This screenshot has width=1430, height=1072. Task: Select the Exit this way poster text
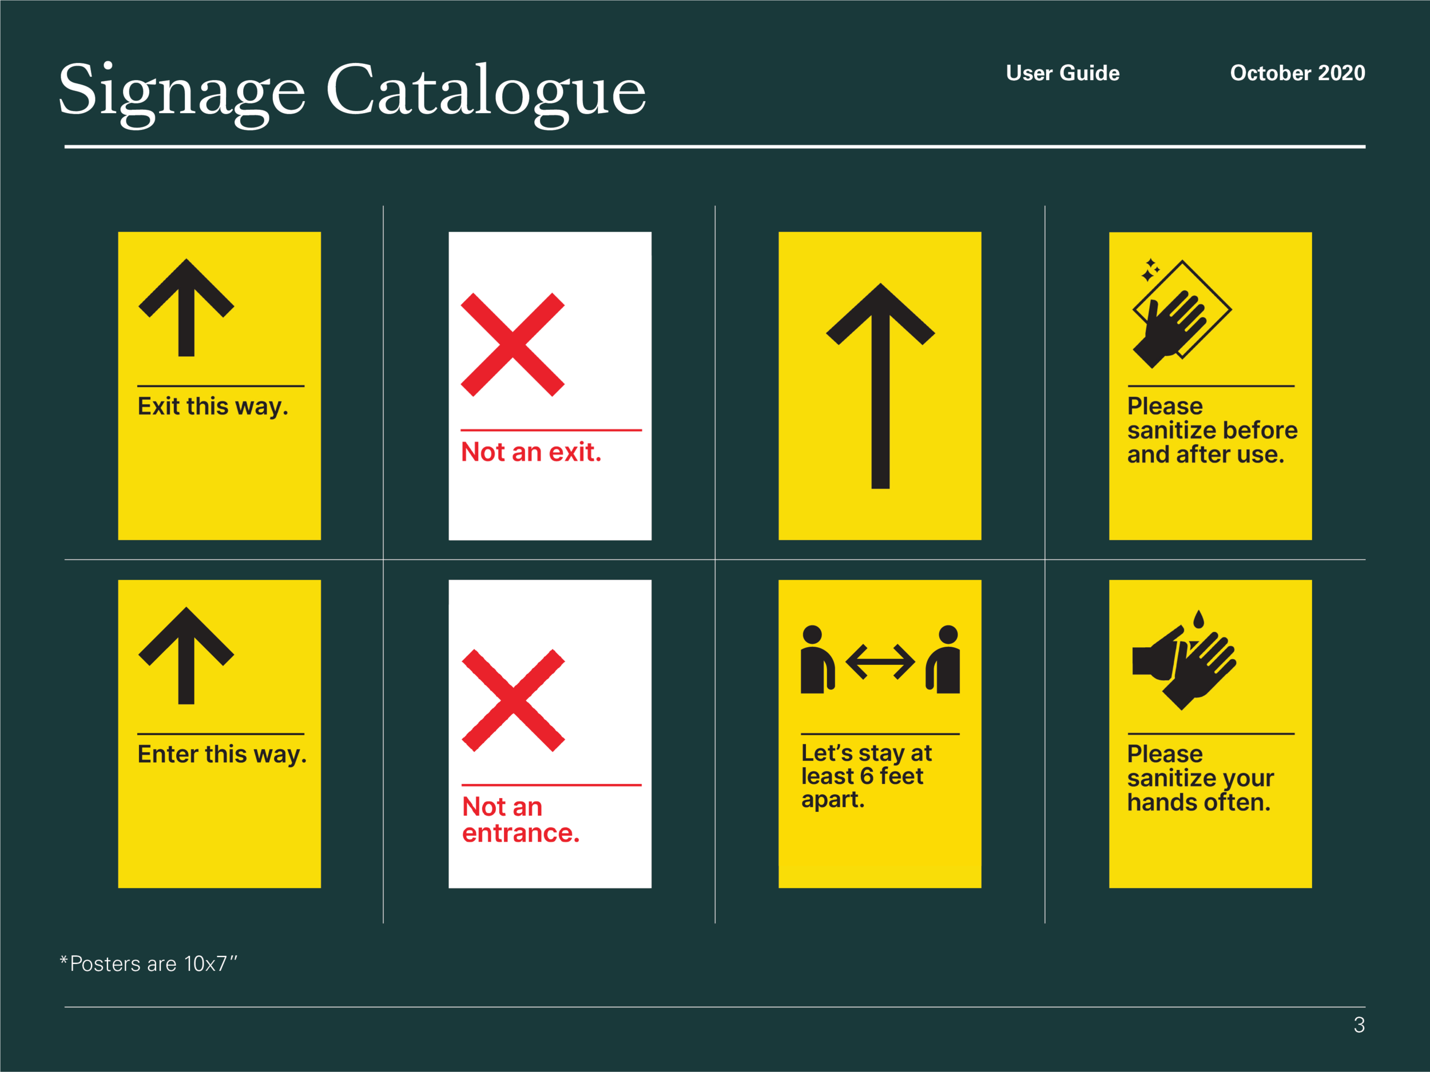click(213, 407)
